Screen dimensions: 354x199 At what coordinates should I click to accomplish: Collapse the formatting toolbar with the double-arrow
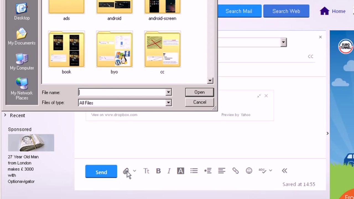coord(284,171)
